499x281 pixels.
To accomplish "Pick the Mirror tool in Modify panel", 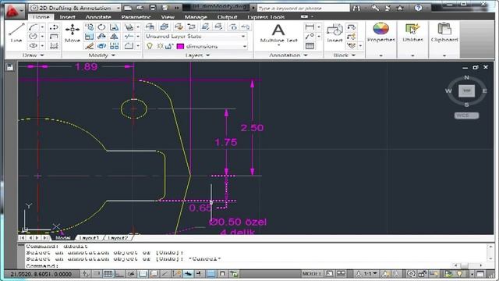I will tap(114, 37).
